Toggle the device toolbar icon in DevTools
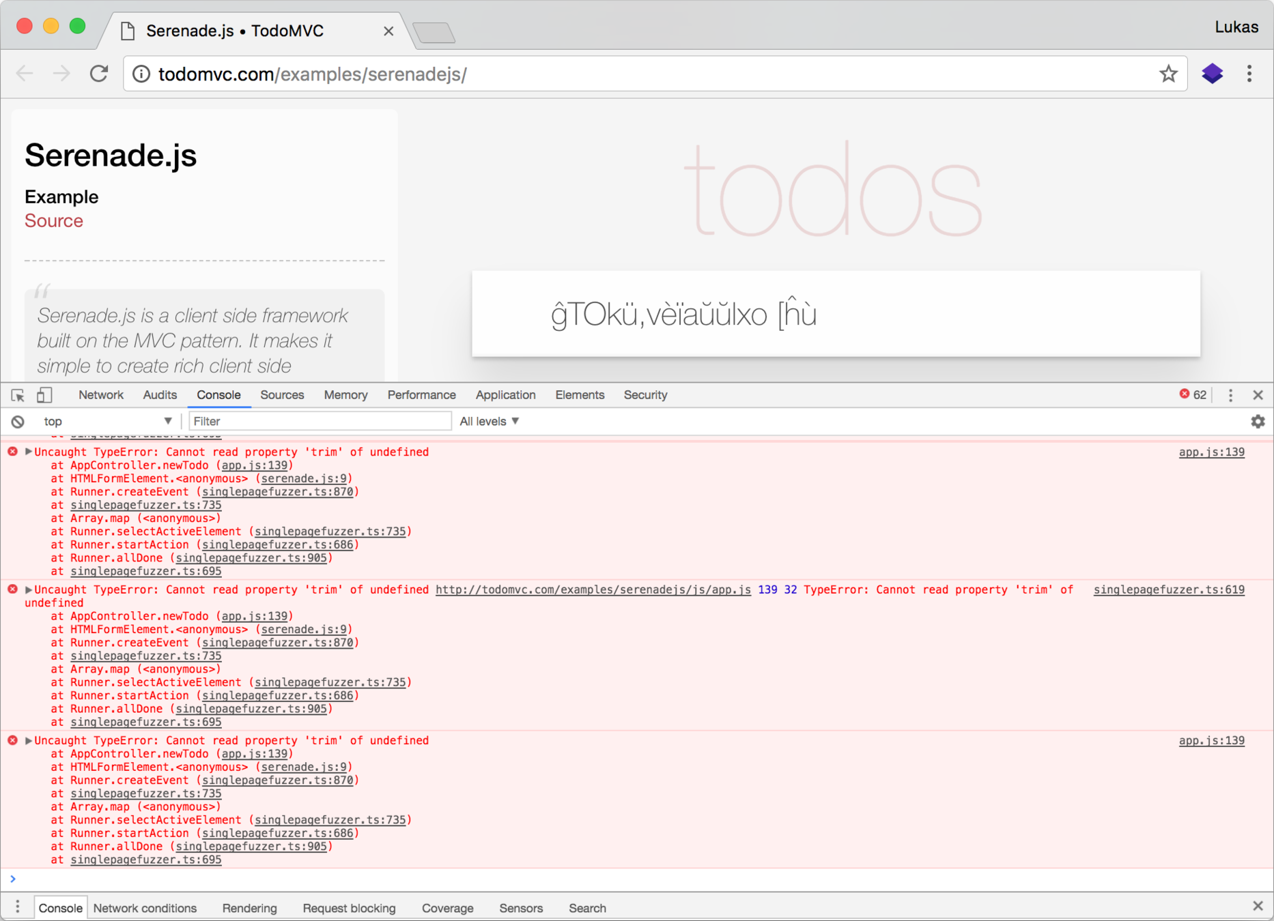The height and width of the screenshot is (921, 1274). [44, 395]
